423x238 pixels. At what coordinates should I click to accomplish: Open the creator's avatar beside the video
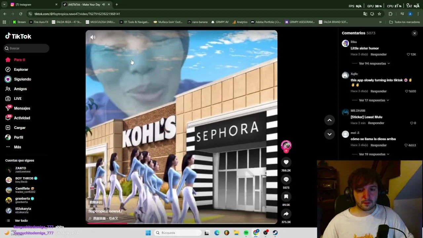(x=286, y=145)
